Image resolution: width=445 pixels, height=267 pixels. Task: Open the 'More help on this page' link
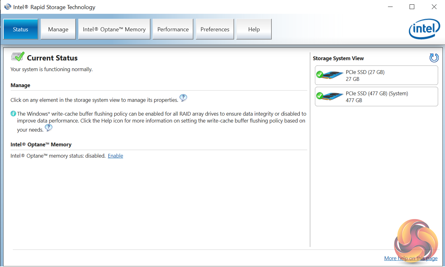coord(411,258)
